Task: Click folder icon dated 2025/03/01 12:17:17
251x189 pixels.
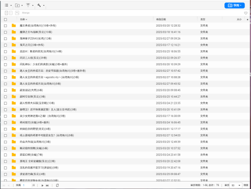Action: pos(14,129)
